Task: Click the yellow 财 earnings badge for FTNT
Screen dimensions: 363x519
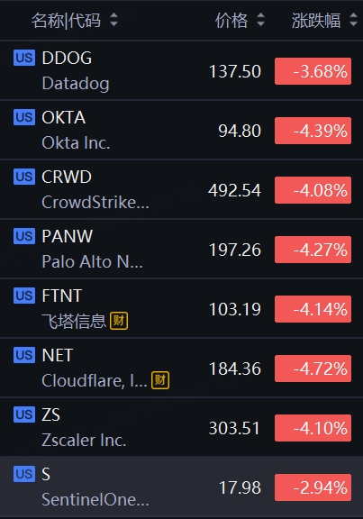Action: tap(119, 321)
